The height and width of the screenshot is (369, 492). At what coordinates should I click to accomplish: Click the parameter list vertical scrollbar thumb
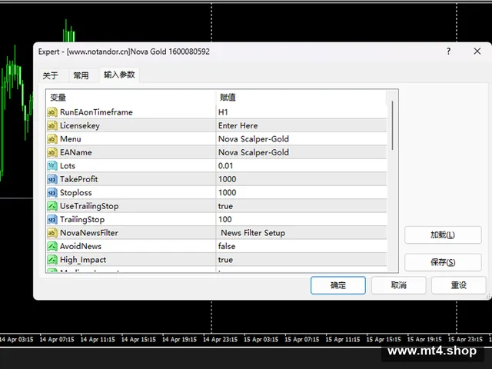coord(392,125)
